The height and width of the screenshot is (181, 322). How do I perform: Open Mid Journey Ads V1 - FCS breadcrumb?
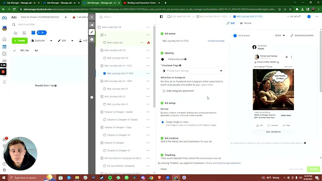click(212, 17)
